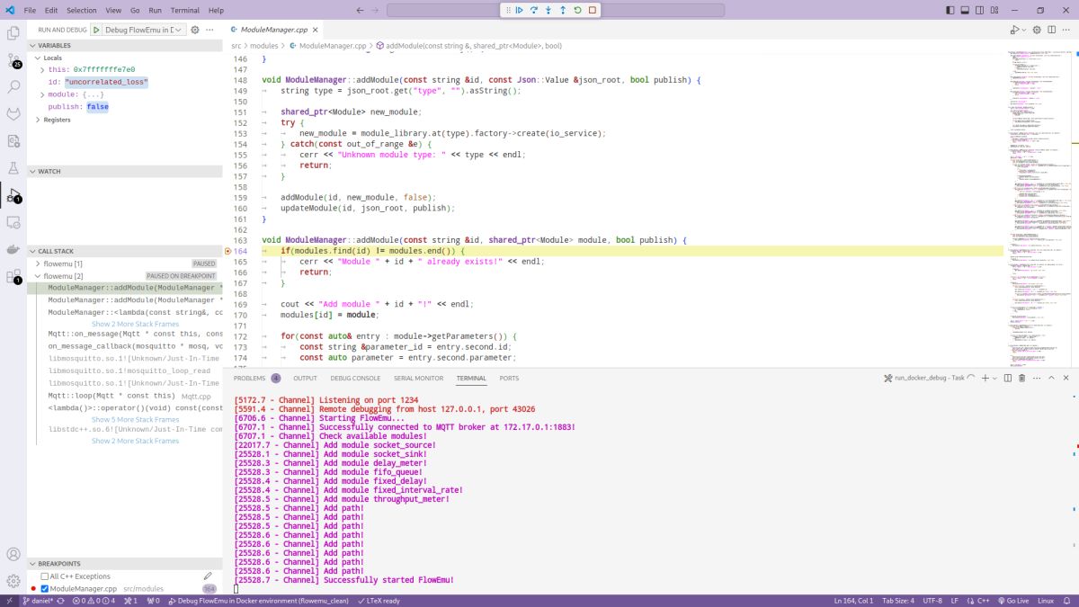The height and width of the screenshot is (607, 1079).
Task: Open the Explorer view in activity bar
Action: click(13, 33)
